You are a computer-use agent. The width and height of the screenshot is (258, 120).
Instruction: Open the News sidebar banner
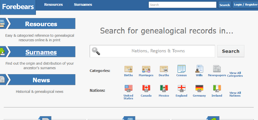[41, 80]
